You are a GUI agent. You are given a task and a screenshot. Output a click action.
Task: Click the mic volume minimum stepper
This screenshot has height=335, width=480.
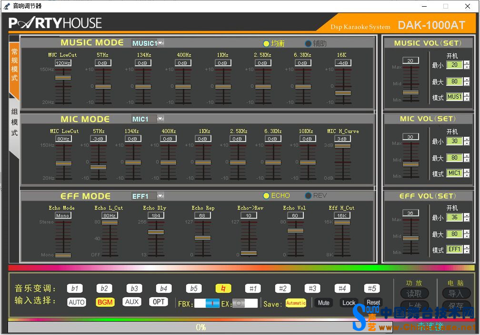click(x=467, y=141)
